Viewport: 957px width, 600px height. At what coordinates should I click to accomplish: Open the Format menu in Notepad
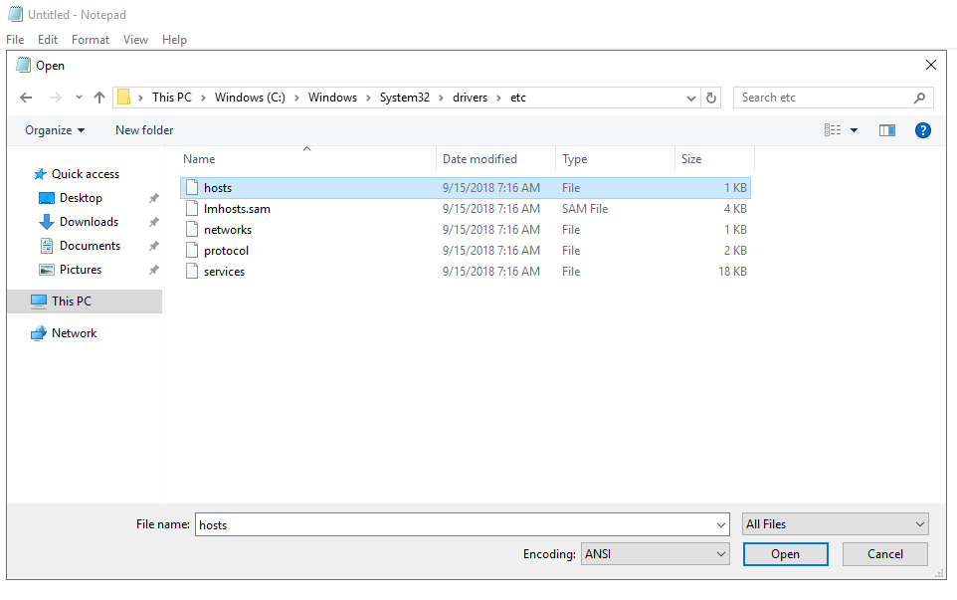coord(91,40)
